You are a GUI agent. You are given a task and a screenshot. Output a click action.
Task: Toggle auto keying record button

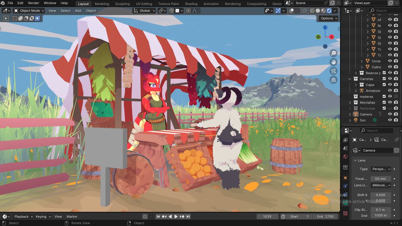click(145, 217)
